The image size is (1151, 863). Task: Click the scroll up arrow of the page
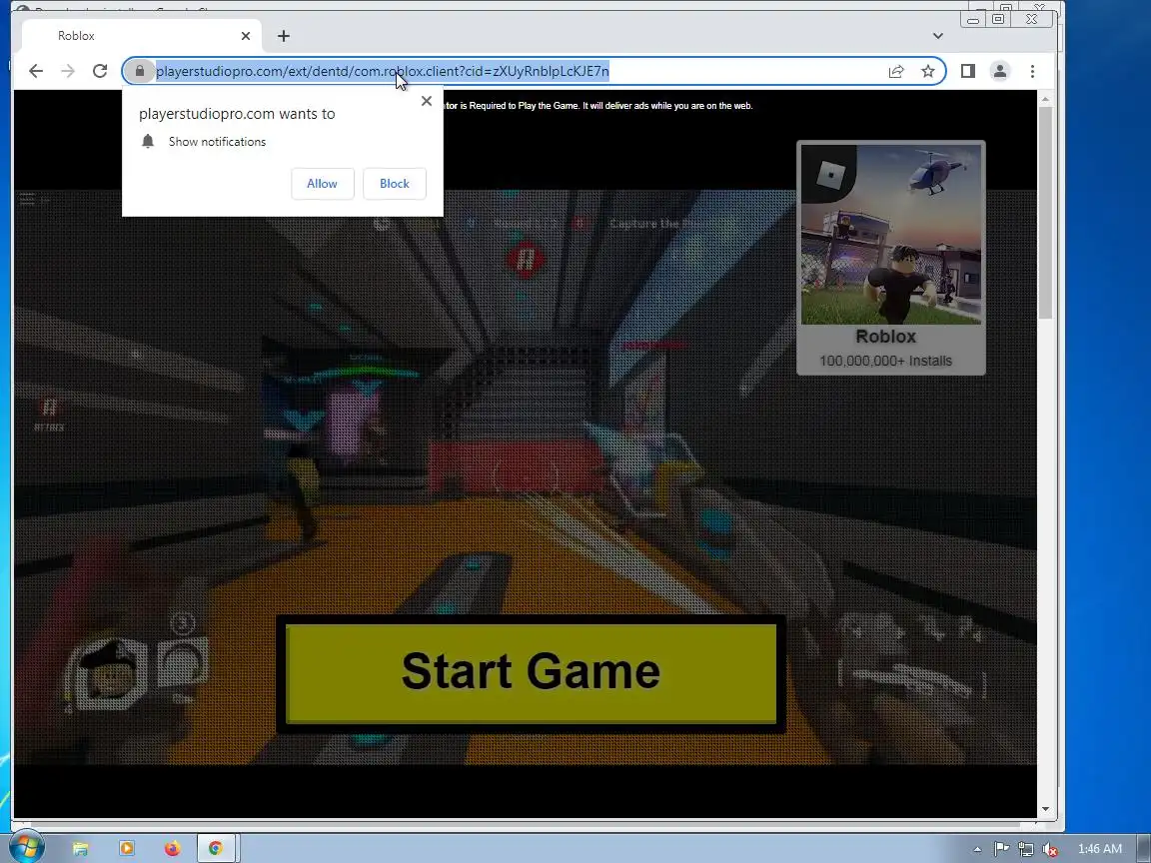coord(1045,99)
